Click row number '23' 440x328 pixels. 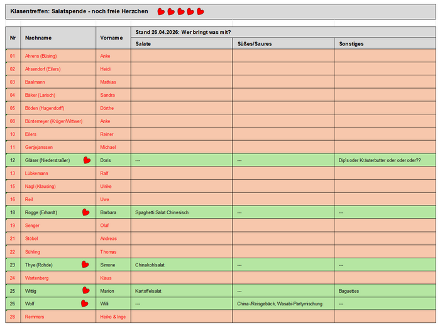tap(13, 265)
